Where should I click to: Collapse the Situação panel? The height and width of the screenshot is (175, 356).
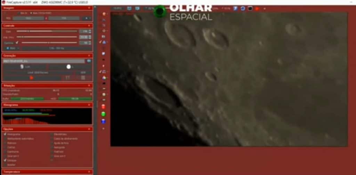89,86
